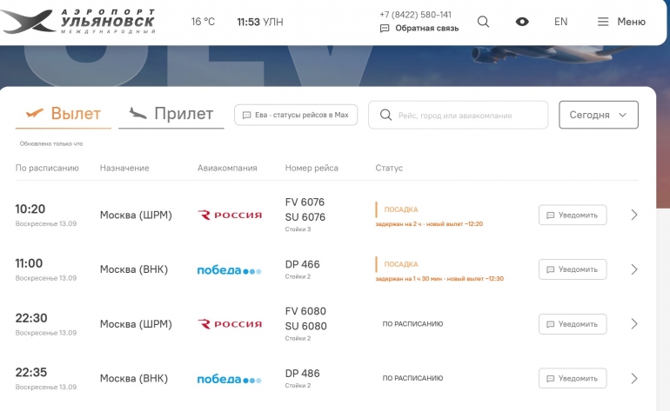The image size is (670, 411).
Task: Open Ева flight statuses in Max button
Action: pos(296,115)
